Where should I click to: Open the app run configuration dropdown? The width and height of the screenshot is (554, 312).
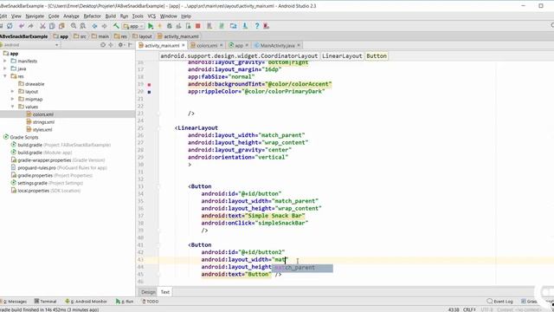click(x=132, y=26)
